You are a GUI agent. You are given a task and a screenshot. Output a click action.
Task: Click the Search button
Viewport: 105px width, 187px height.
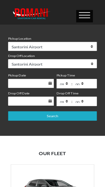[52, 116]
